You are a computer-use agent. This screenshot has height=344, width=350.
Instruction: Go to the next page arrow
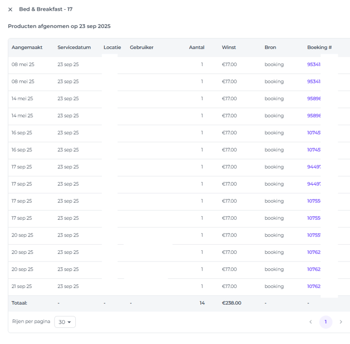341,322
